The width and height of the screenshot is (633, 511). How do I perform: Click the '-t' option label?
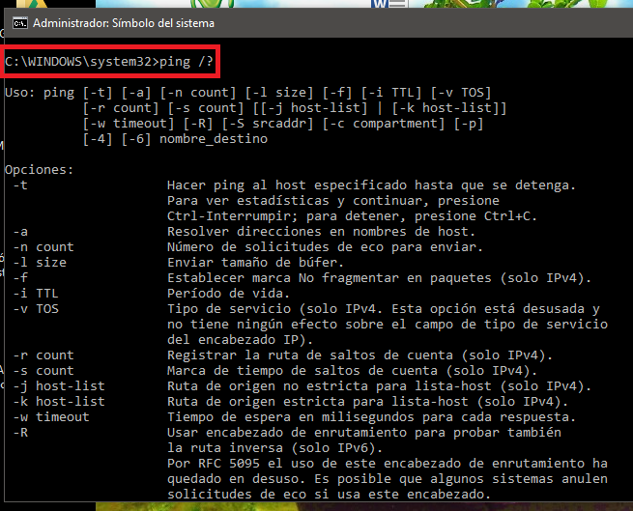[20, 185]
